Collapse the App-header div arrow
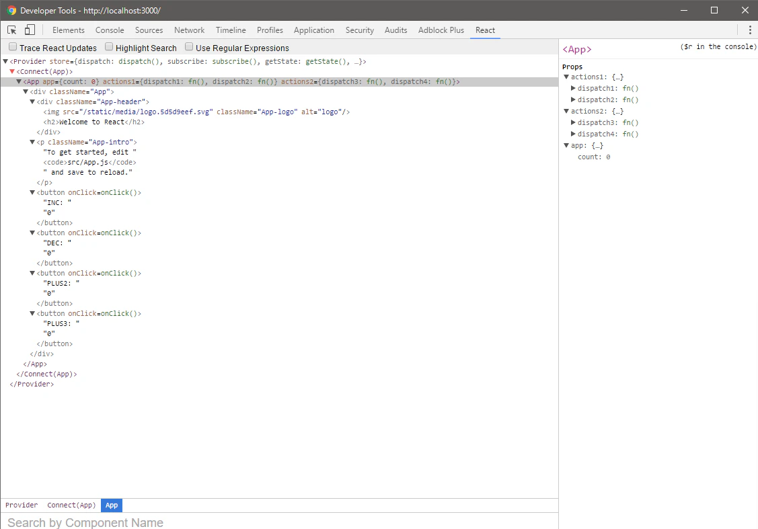This screenshot has width=758, height=529. (33, 102)
